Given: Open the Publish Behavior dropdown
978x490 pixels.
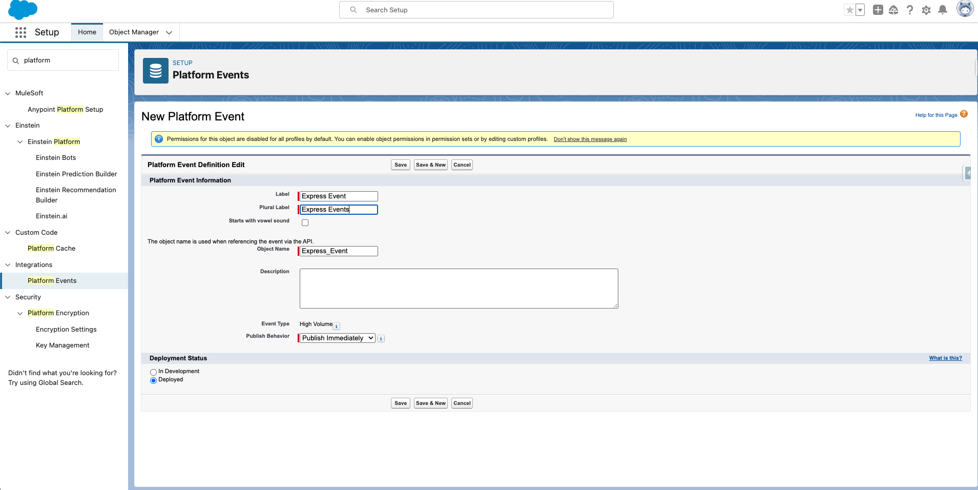Looking at the screenshot, I should pos(338,338).
